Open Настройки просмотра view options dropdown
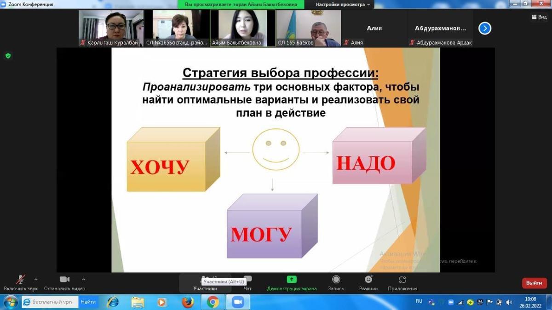 [x=343, y=5]
